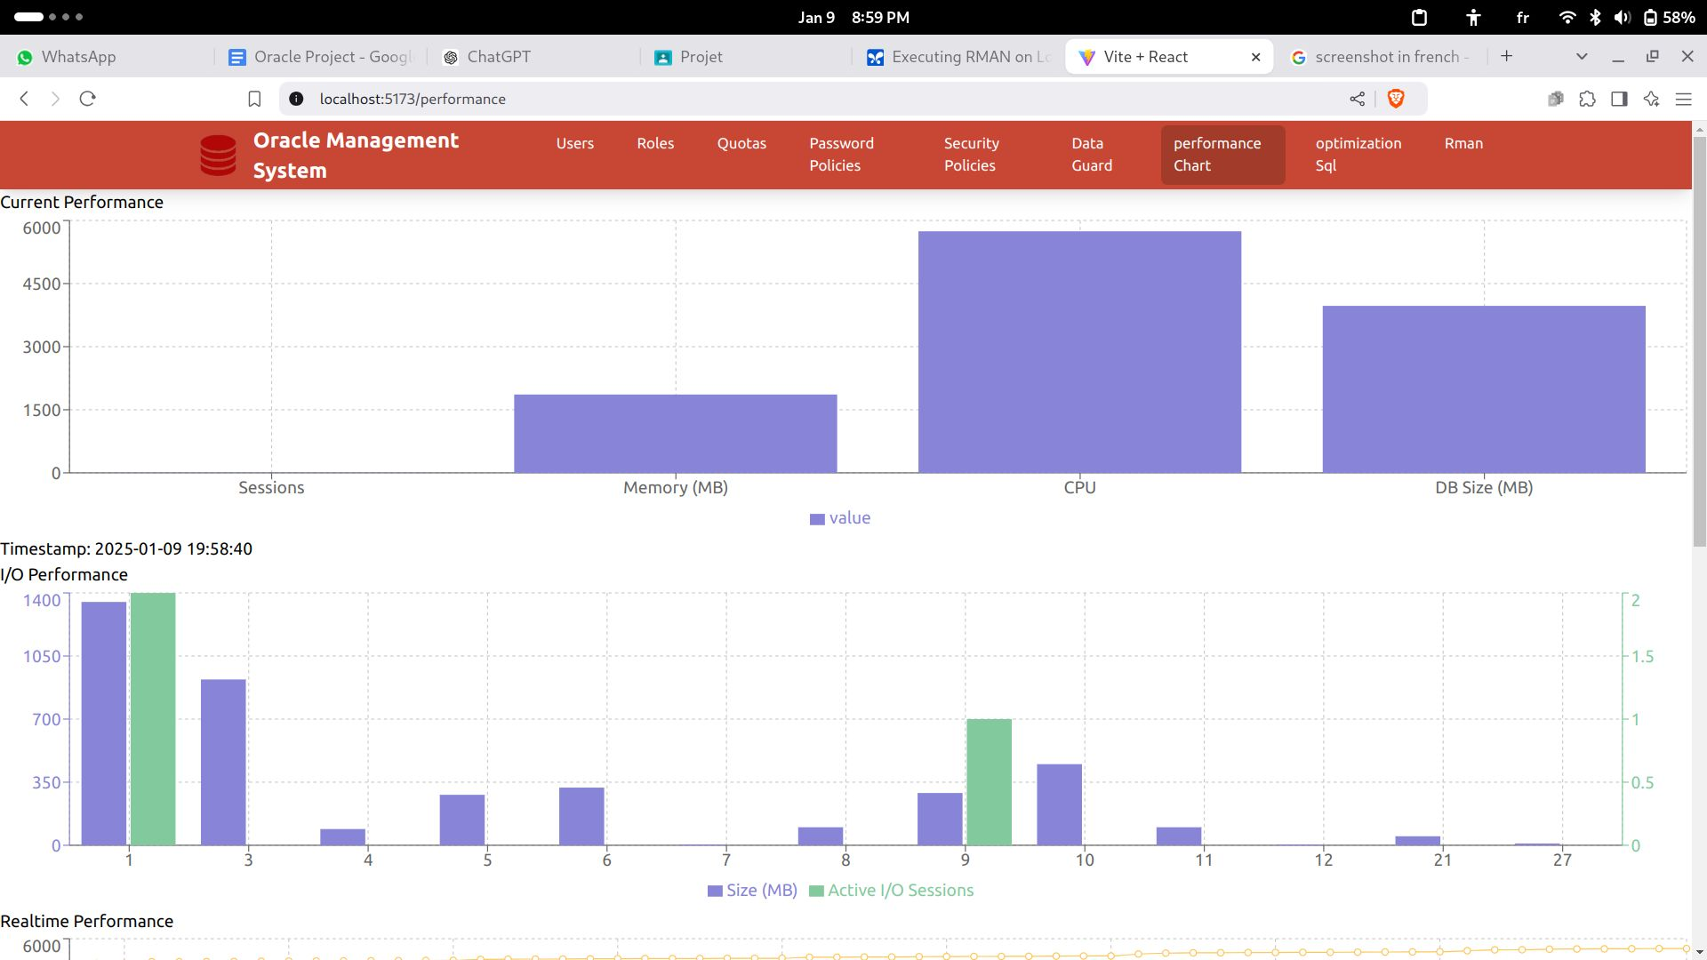Viewport: 1707px width, 960px height.
Task: Click the Brave Shields icon
Action: 1396,99
